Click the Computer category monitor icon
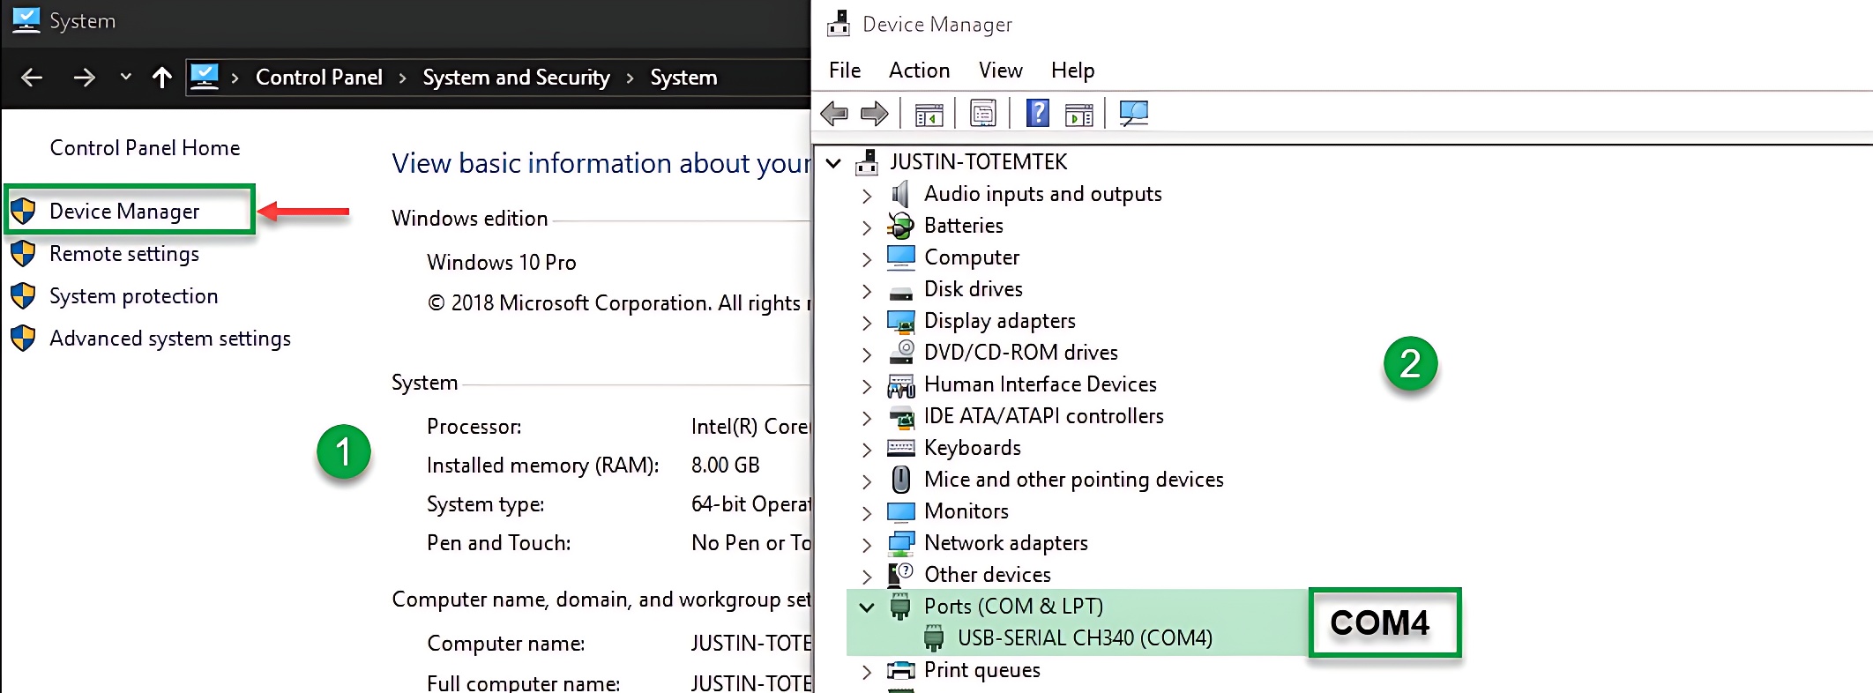Image resolution: width=1873 pixels, height=693 pixels. [x=901, y=257]
